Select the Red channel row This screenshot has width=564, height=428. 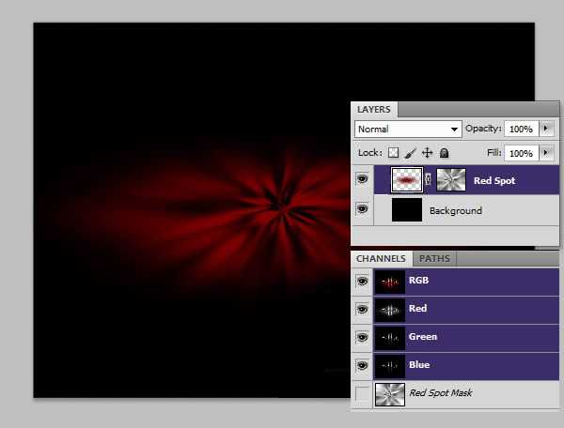click(470, 309)
